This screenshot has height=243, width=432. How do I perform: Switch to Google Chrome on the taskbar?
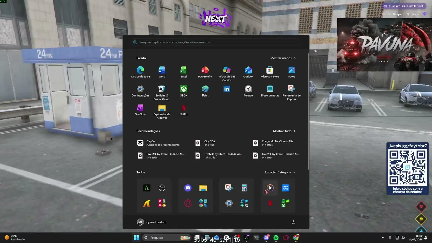[296, 238]
